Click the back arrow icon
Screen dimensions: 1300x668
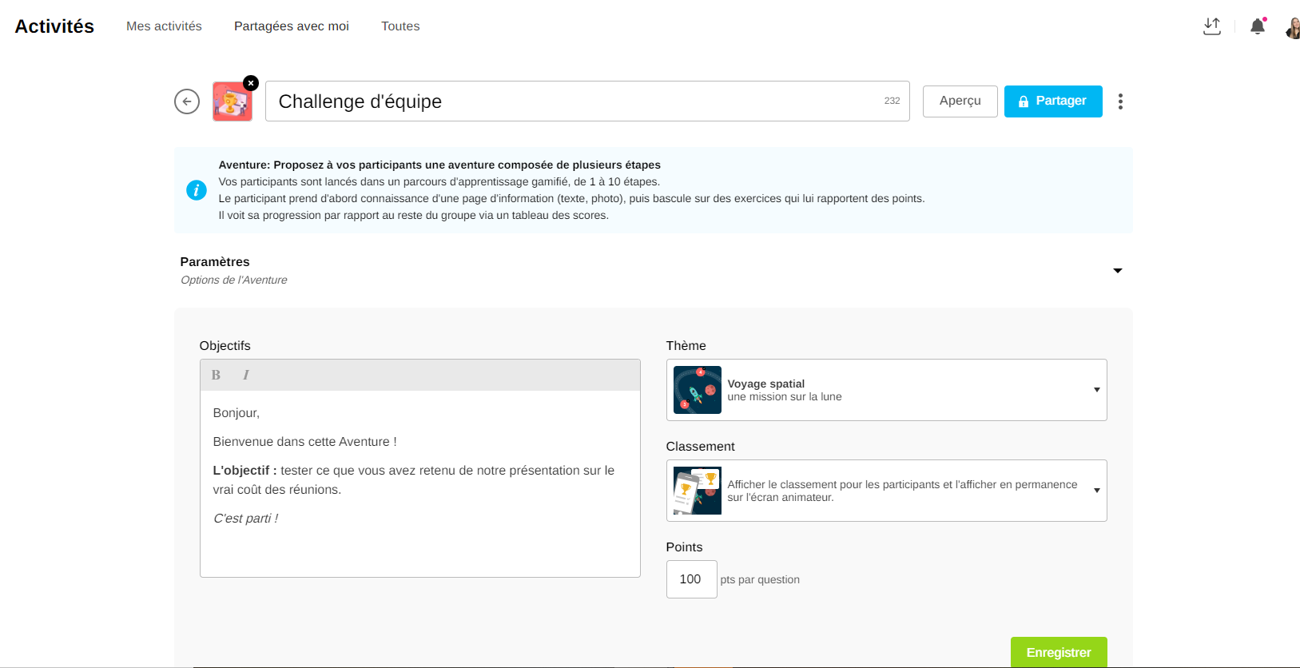[187, 101]
